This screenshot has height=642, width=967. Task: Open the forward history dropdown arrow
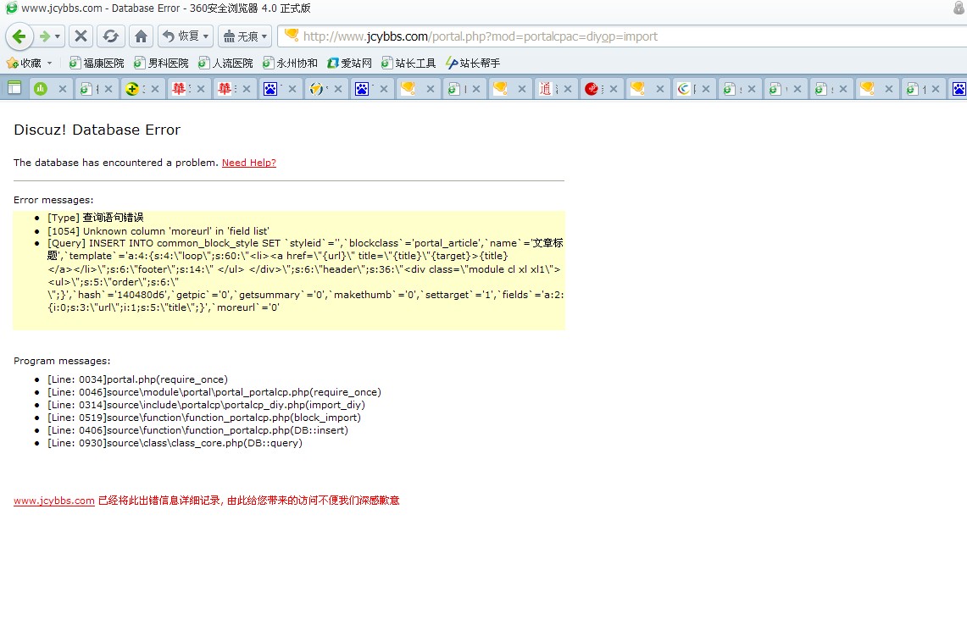pos(58,36)
